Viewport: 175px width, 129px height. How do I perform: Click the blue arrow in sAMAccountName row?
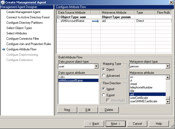tap(96, 21)
